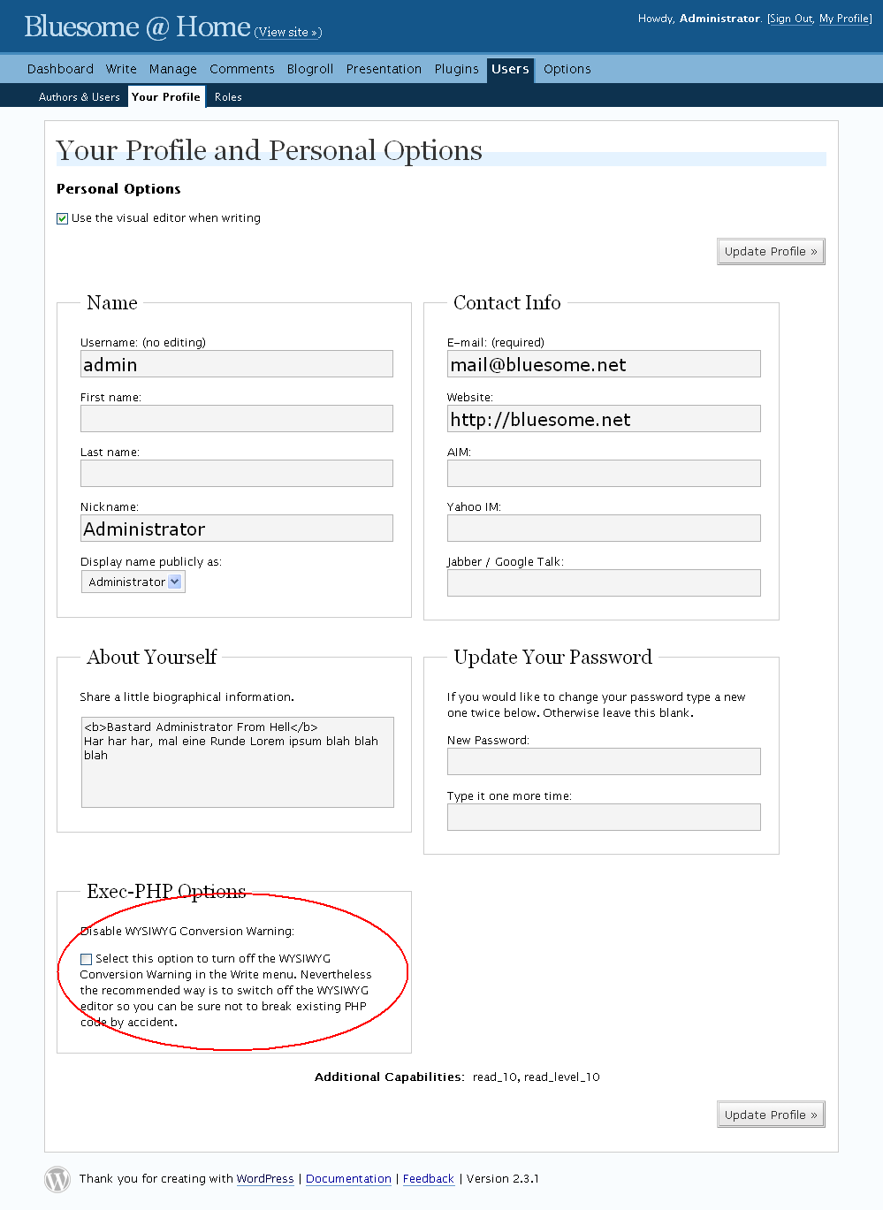Click the WordPress logo in footer
Screen dimensions: 883x1210
57,1179
